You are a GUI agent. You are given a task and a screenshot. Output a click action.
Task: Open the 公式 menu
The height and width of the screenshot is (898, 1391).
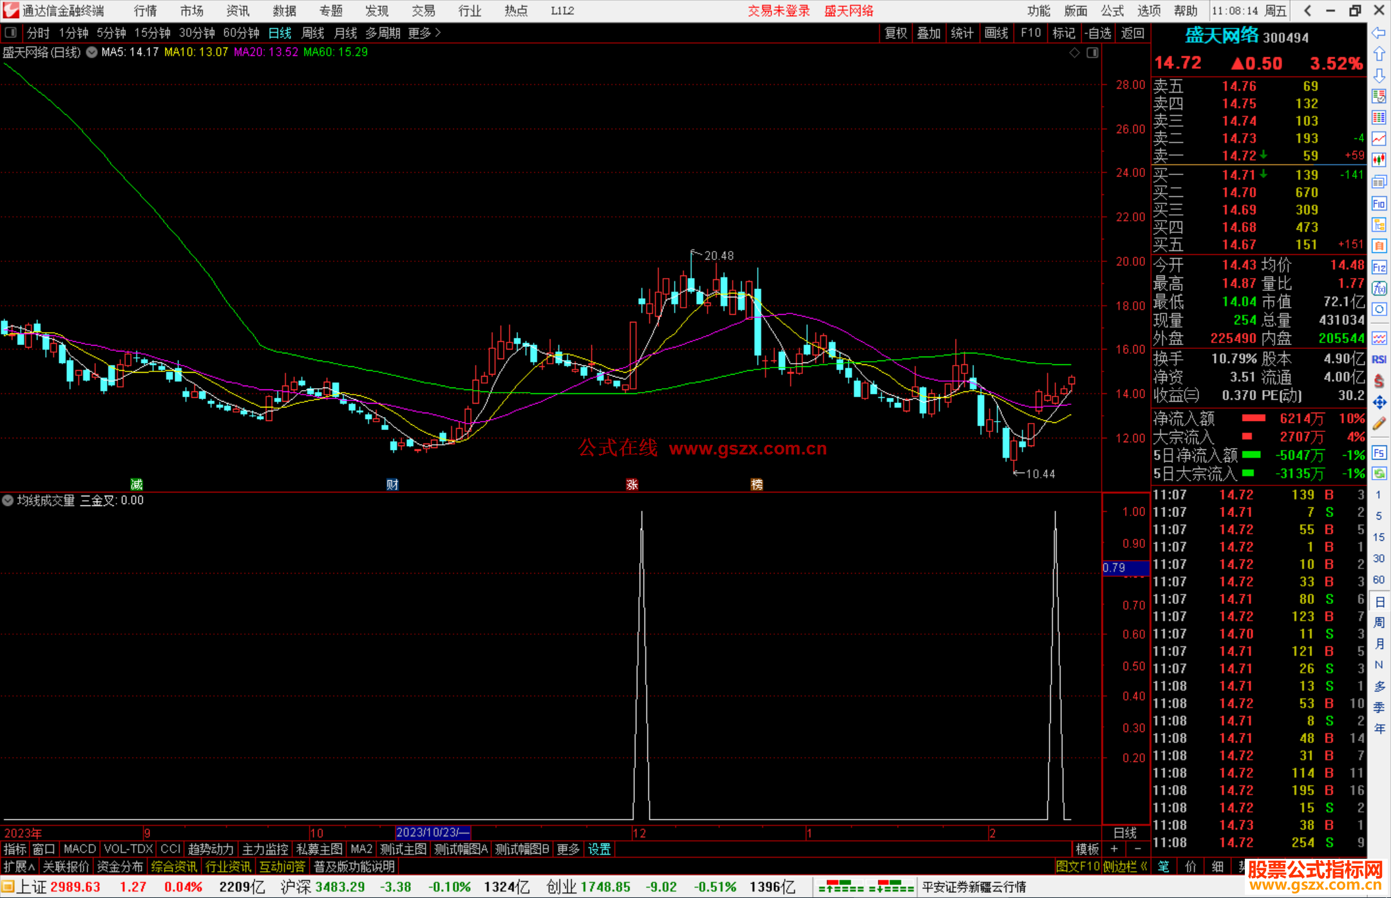pos(1112,11)
